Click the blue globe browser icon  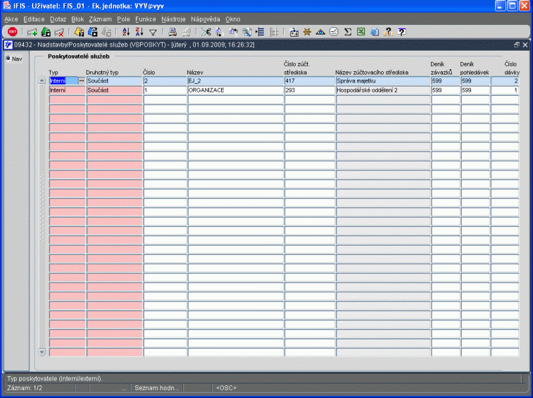[x=374, y=32]
